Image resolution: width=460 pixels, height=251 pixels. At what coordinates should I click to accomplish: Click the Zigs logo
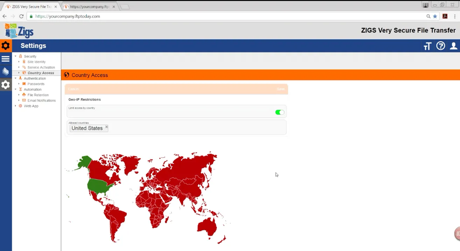click(19, 31)
